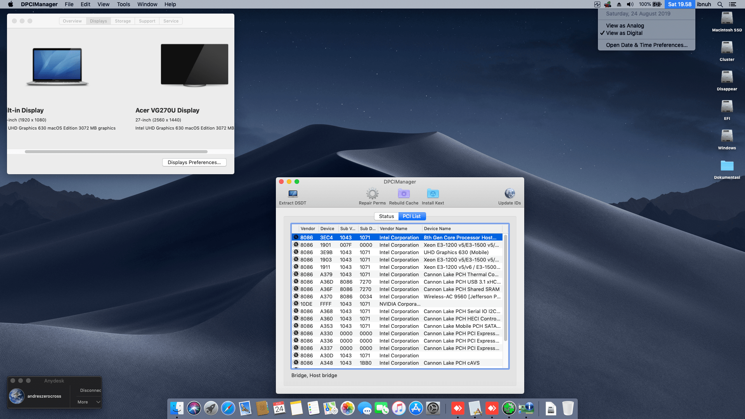This screenshot has height=419, width=745.
Task: Open Finder from the Dock
Action: pos(177,408)
